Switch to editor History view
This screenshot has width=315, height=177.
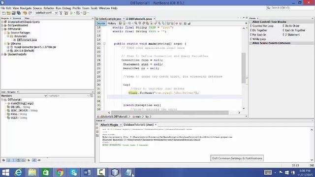[112, 24]
